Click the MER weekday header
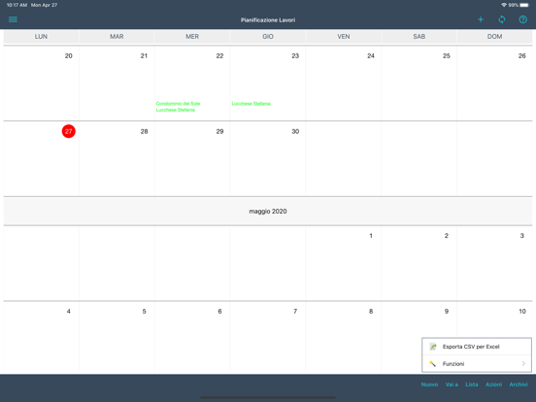 (x=192, y=37)
